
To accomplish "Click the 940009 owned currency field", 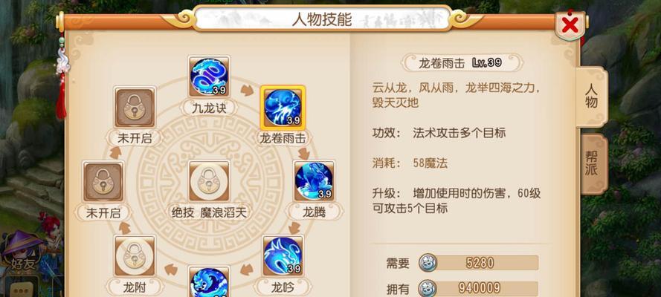I will (479, 289).
